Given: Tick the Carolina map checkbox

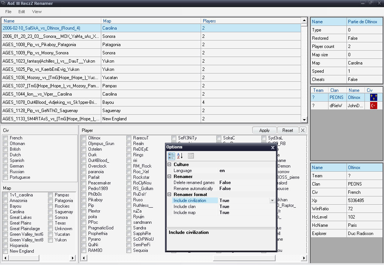Looking at the screenshot, I should pyautogui.click(x=6, y=212).
